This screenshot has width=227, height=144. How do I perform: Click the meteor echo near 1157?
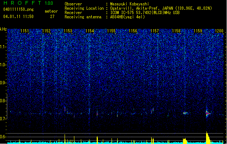pos(152,111)
